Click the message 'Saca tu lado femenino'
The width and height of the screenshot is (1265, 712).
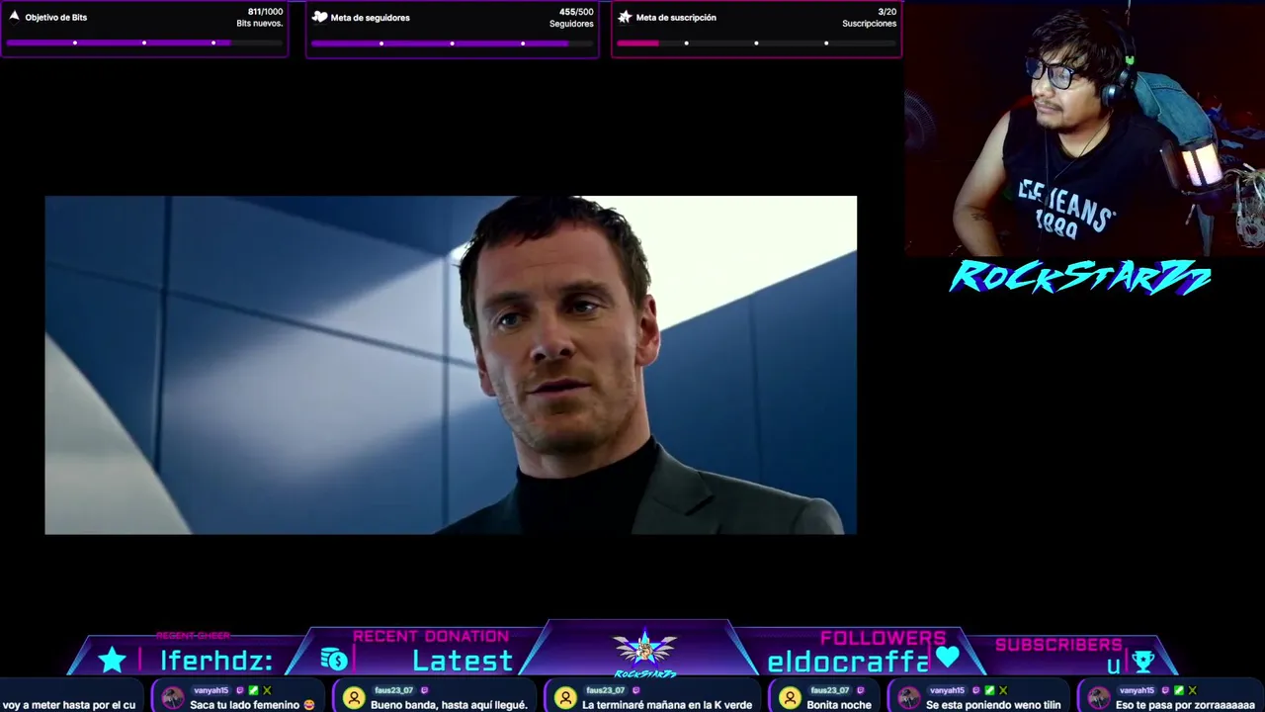click(x=252, y=705)
